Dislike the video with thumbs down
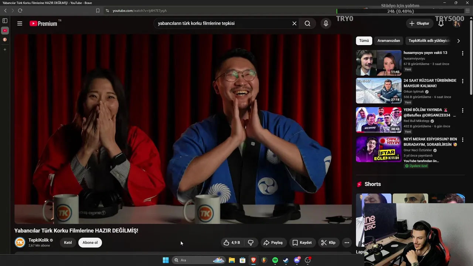The image size is (473, 266). [x=251, y=243]
